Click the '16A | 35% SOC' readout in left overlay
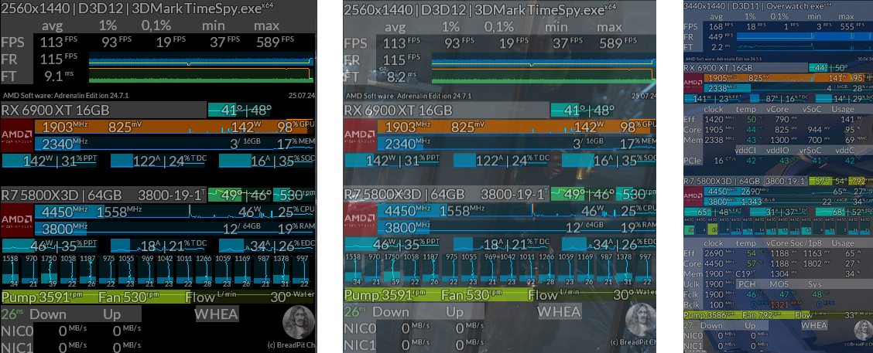Screen dimensions: 873x353 [x=267, y=161]
